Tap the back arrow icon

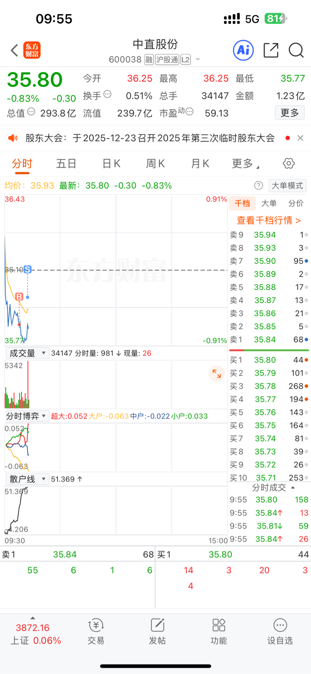(15, 50)
